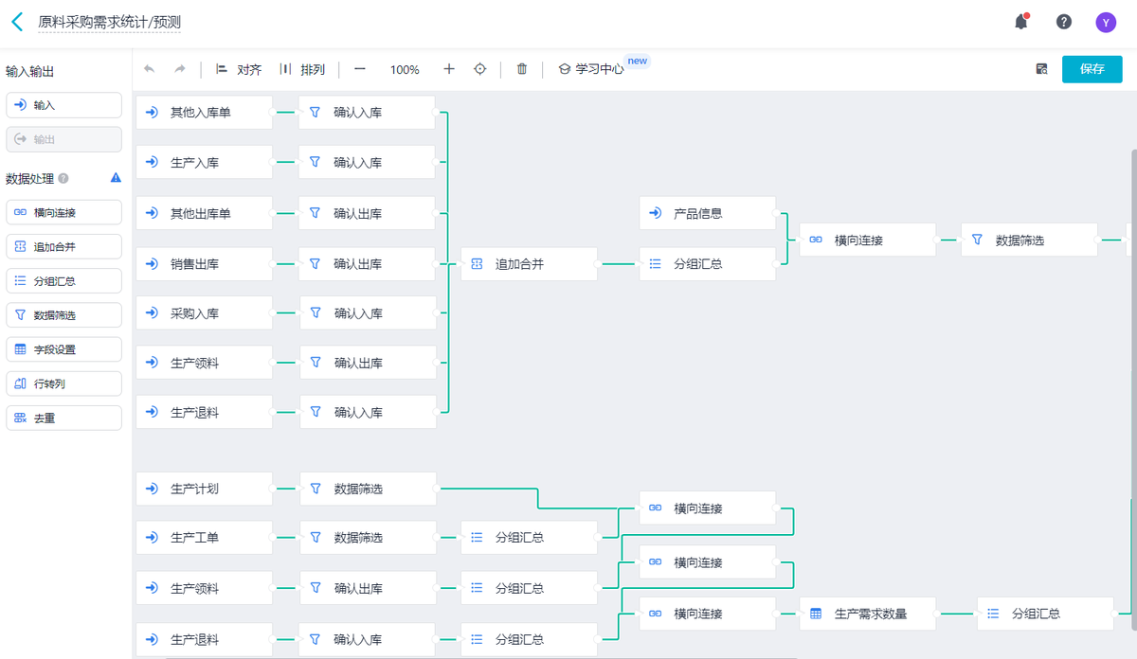Click the 输入 button in the sidebar
Viewport: 1137px width, 659px height.
(x=63, y=105)
